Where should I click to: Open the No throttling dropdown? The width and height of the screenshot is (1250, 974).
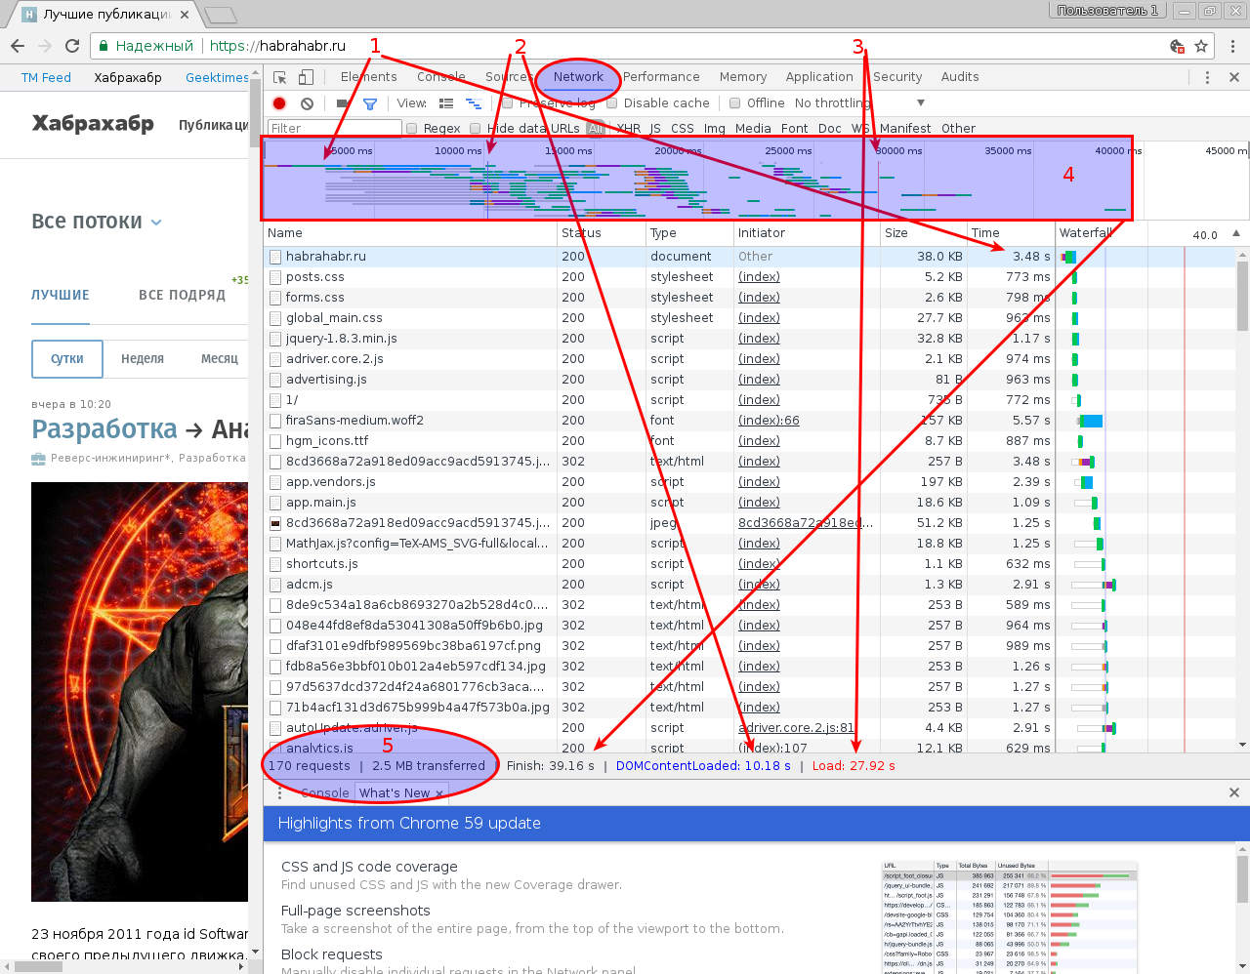tap(859, 103)
